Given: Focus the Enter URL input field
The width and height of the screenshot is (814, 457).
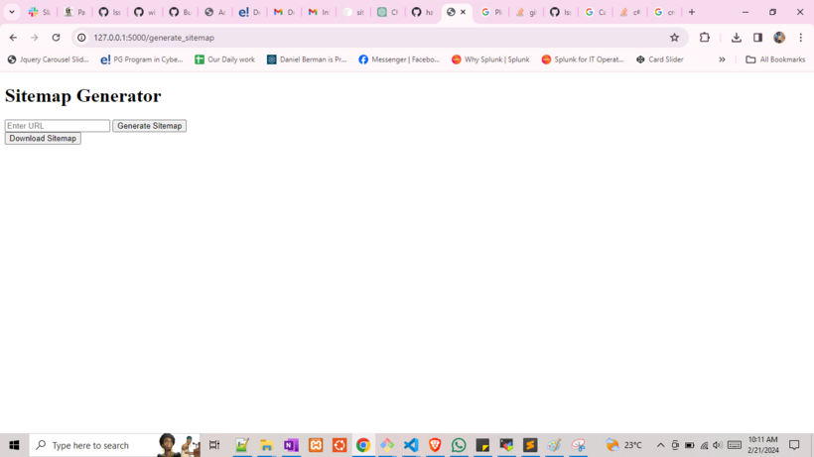Looking at the screenshot, I should 58,126.
